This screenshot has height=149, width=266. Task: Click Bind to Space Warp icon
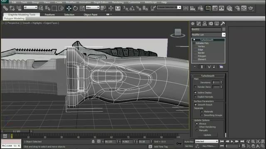pos(19,8)
